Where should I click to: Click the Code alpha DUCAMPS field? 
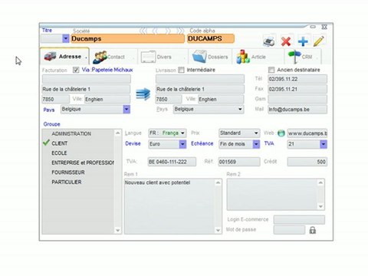[211, 38]
